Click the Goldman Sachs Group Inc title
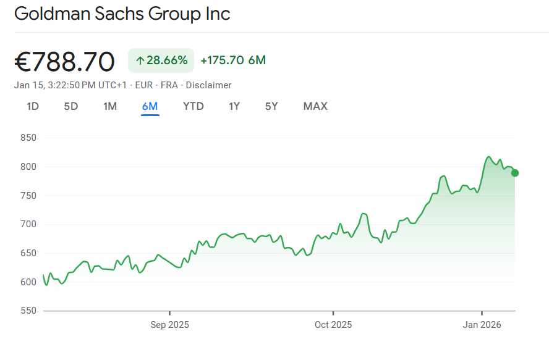This screenshot has width=549, height=339. [122, 14]
